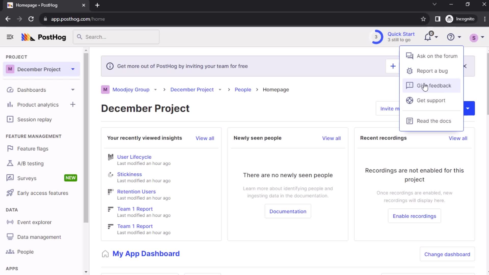489x275 pixels.
Task: Click the Quick Start progress ring
Action: point(376,37)
